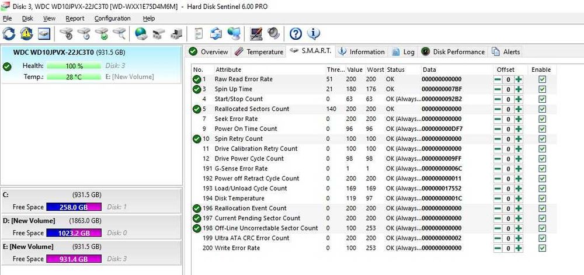Click the disk icon with dark gauge

pyautogui.click(x=67, y=34)
